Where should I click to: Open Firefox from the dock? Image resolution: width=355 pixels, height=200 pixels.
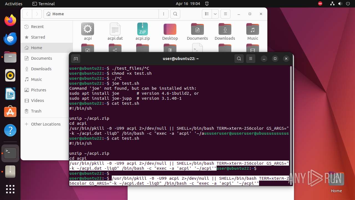[10, 20]
